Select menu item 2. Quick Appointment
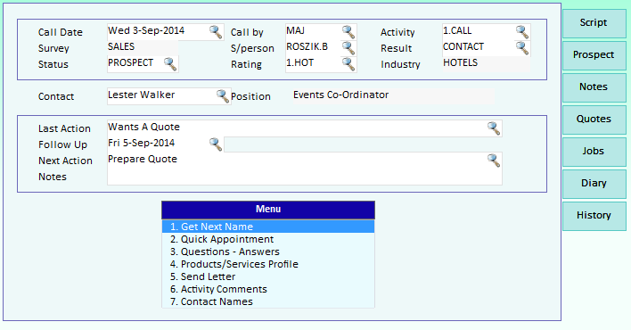 click(268, 239)
